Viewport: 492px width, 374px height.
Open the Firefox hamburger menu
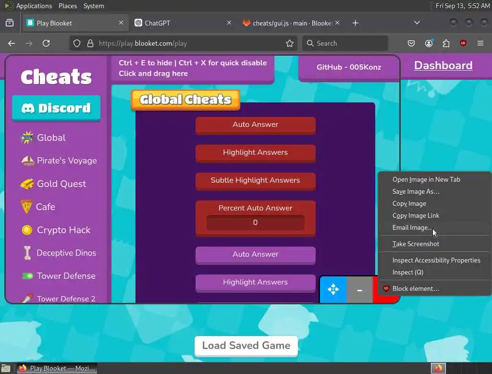tap(480, 43)
